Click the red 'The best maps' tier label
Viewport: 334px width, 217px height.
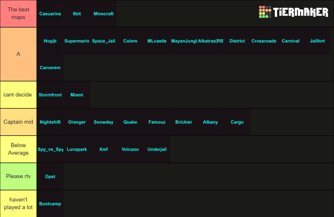point(18,13)
